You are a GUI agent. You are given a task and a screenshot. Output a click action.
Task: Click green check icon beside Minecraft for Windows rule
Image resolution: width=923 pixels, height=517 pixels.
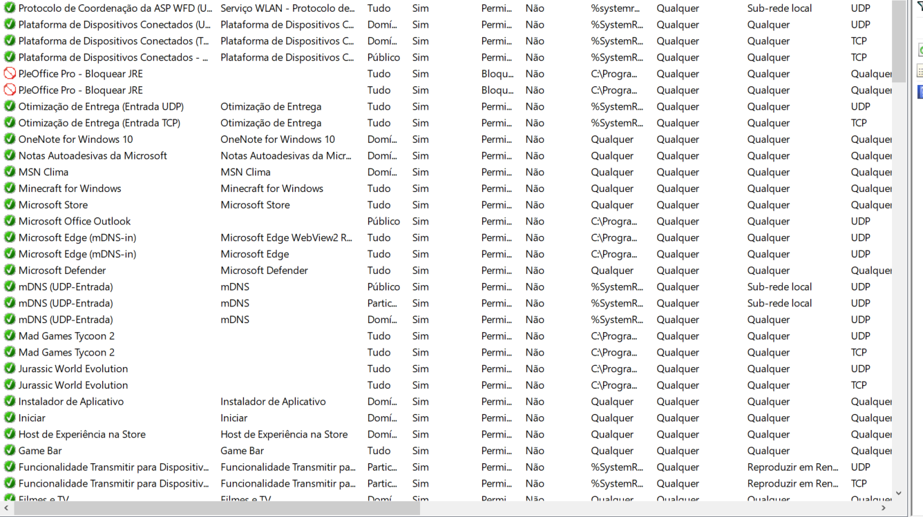(x=10, y=188)
